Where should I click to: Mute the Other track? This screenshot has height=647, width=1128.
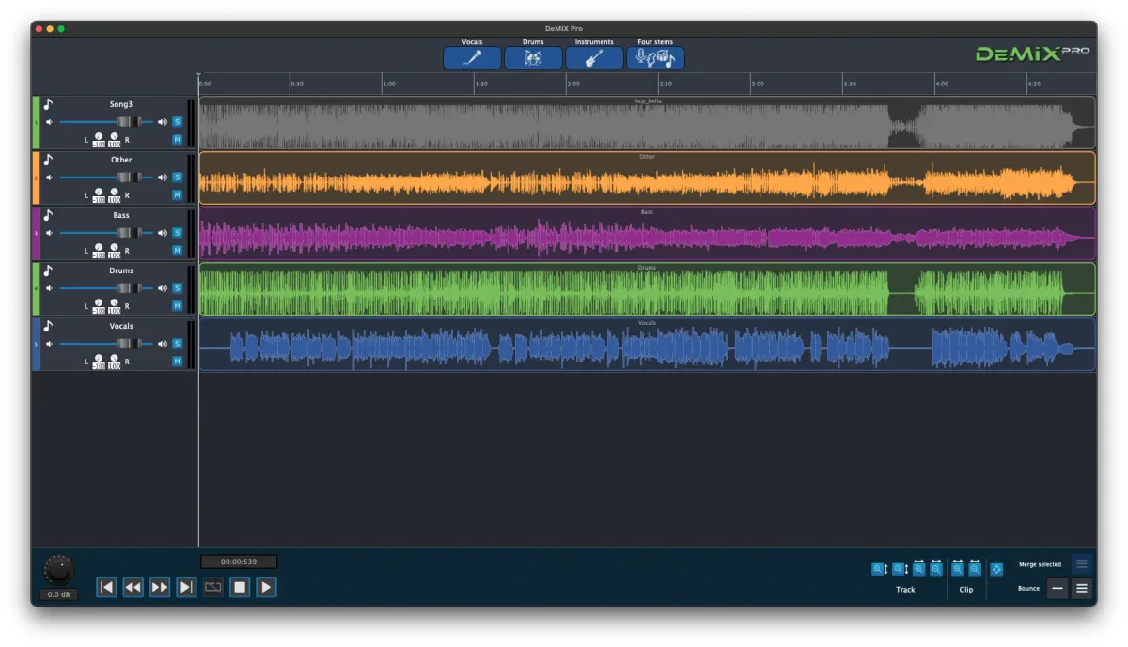(177, 195)
